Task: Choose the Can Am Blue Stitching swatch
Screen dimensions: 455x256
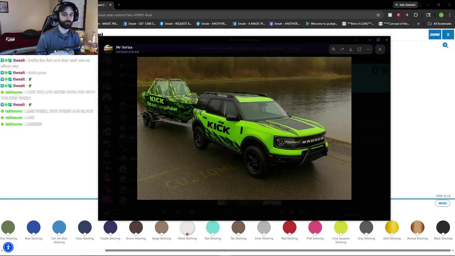Action: coord(59,227)
